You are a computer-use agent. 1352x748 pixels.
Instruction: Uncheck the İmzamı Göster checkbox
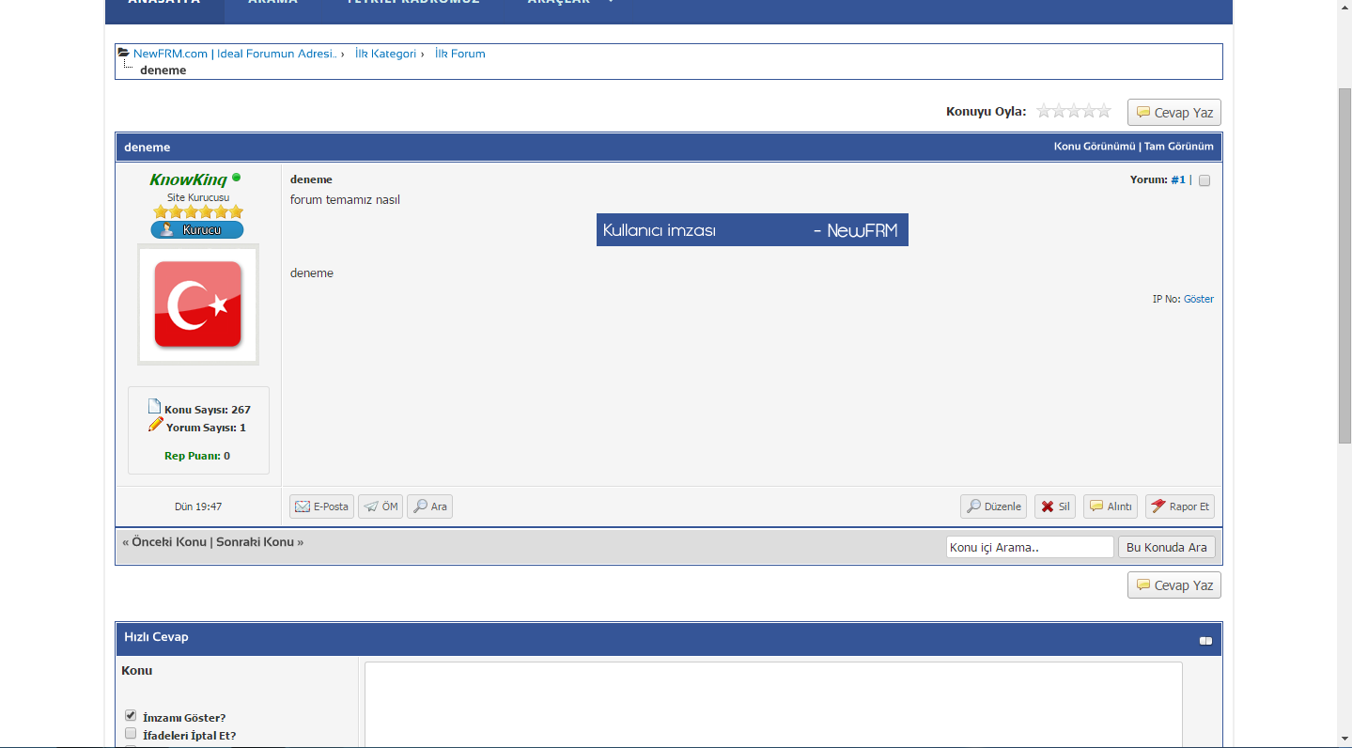[x=131, y=716]
